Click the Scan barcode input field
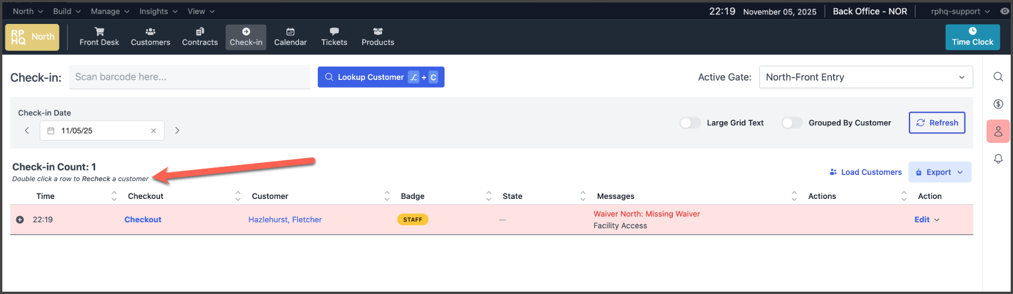The height and width of the screenshot is (294, 1013). point(189,77)
